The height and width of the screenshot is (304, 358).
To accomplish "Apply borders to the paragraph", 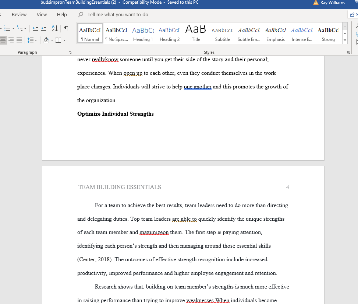I will 59,40.
